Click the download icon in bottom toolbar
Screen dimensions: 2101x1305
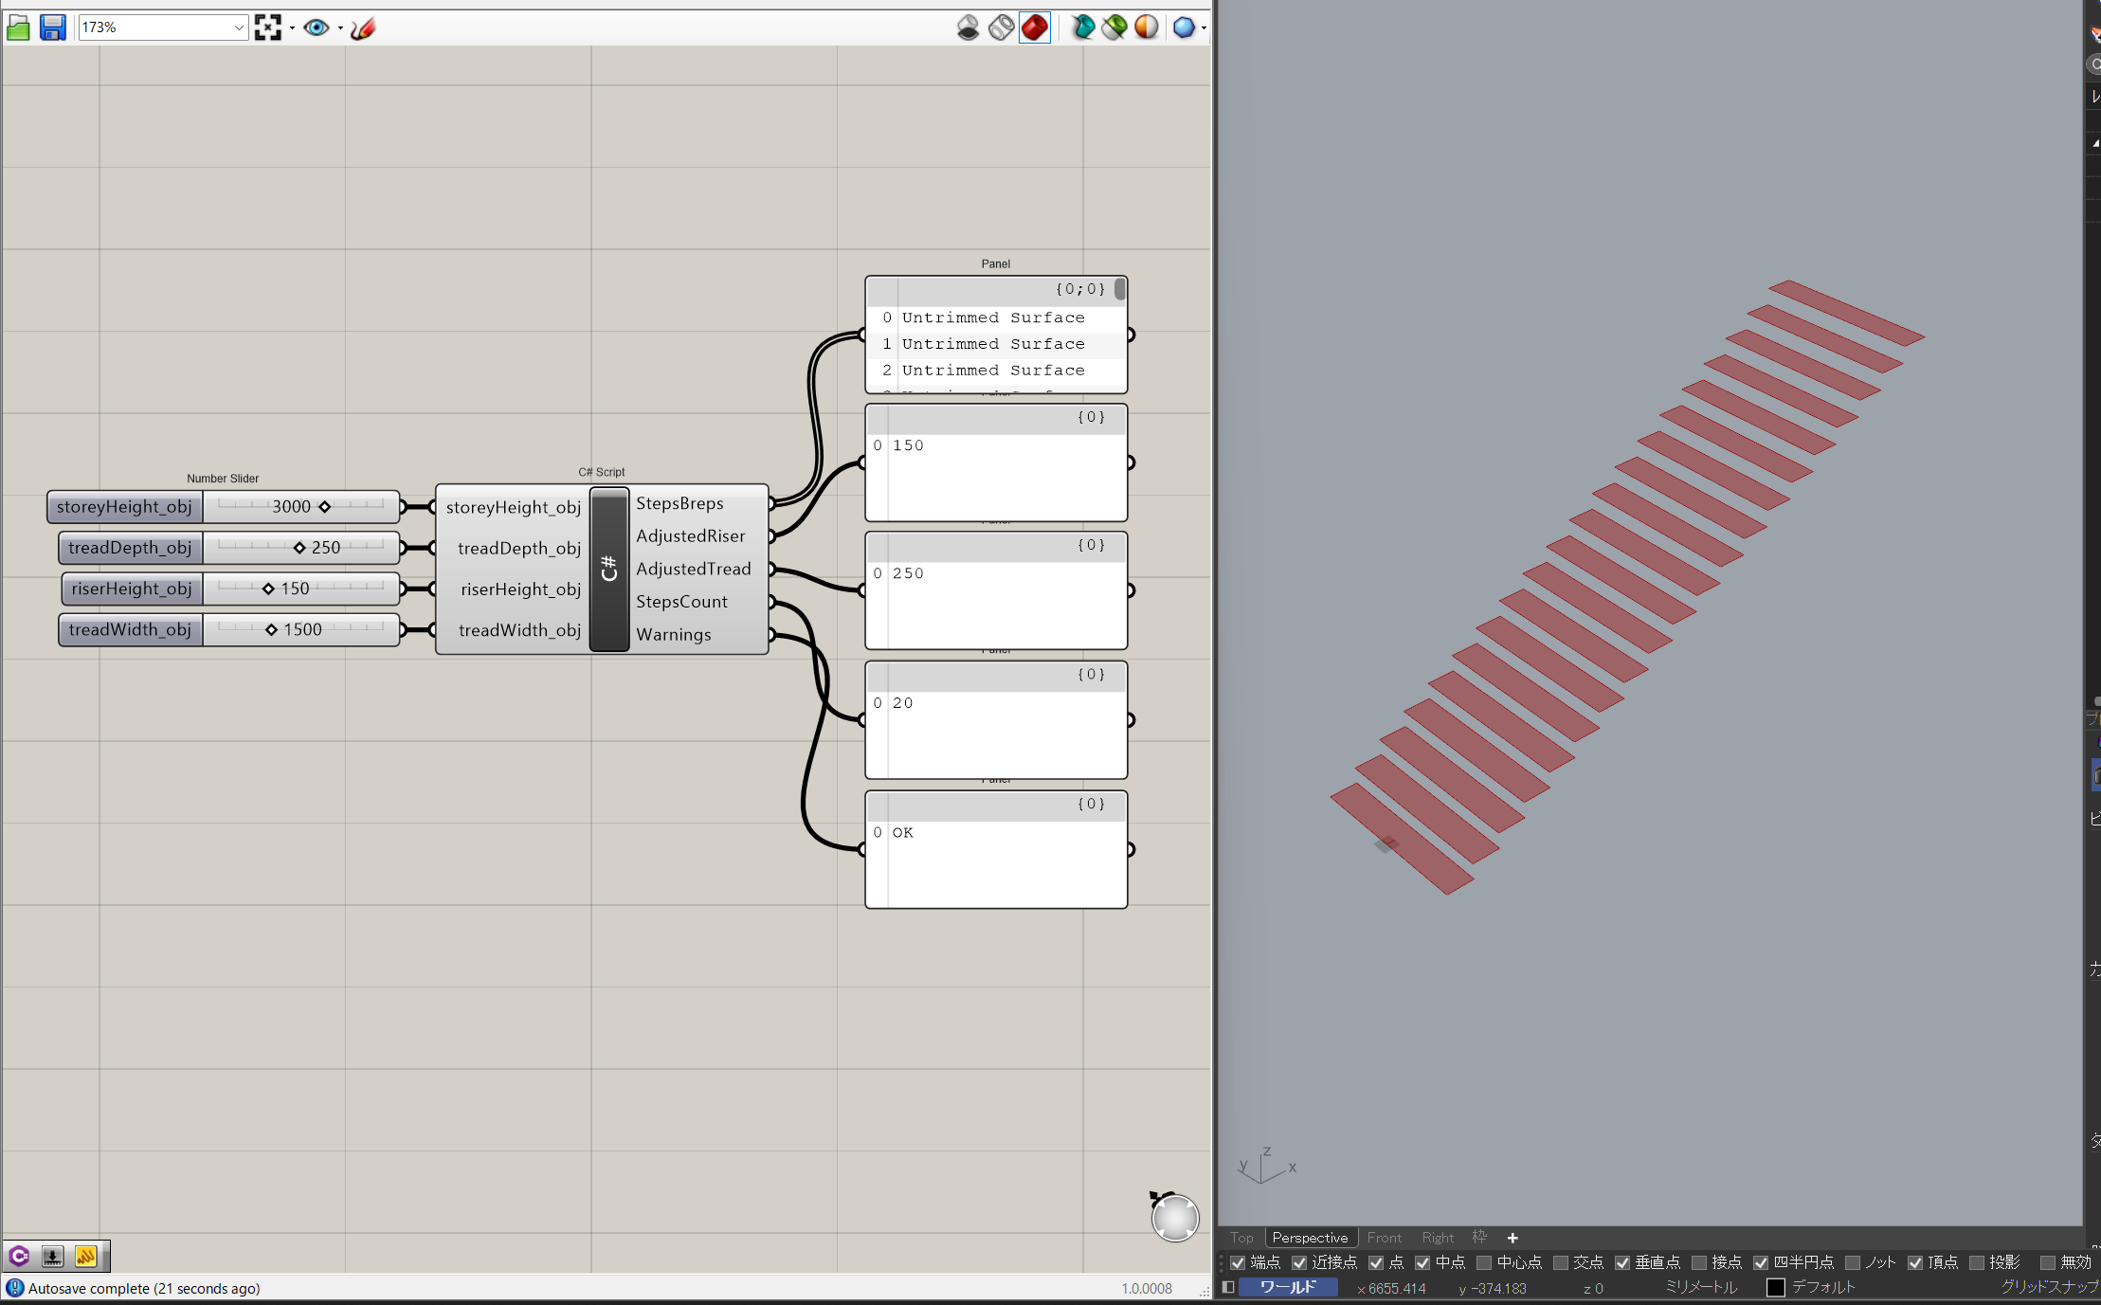click(x=52, y=1257)
